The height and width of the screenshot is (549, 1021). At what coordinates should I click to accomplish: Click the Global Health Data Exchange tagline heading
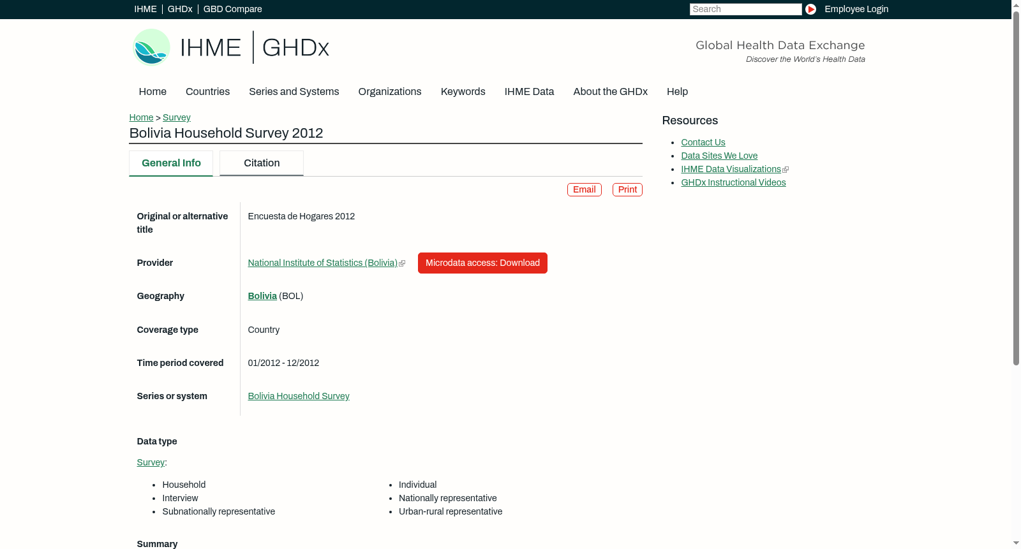(780, 45)
